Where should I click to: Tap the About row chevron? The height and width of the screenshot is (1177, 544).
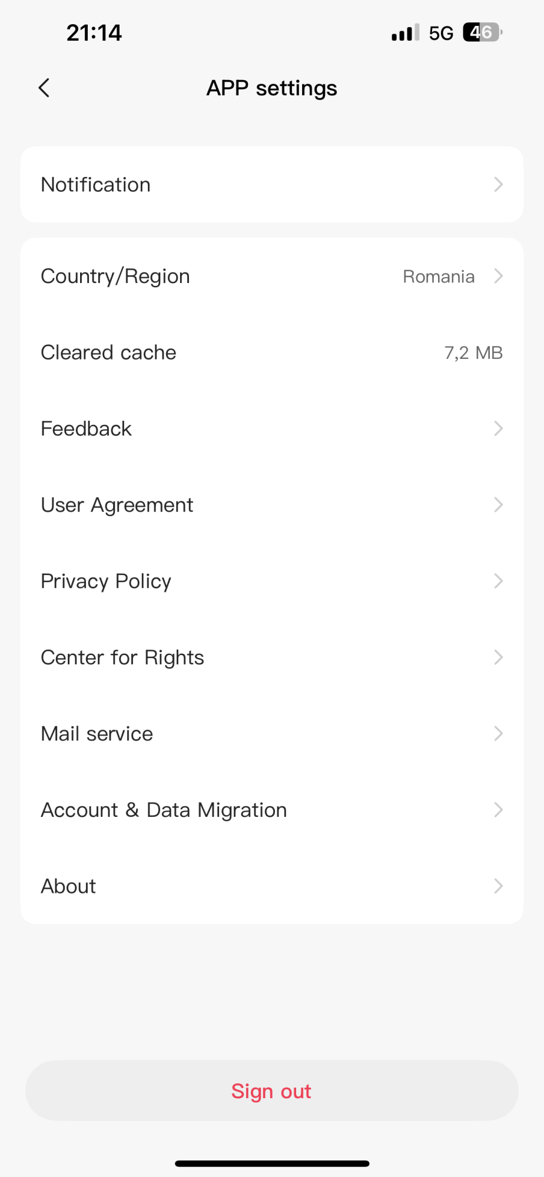tap(498, 886)
